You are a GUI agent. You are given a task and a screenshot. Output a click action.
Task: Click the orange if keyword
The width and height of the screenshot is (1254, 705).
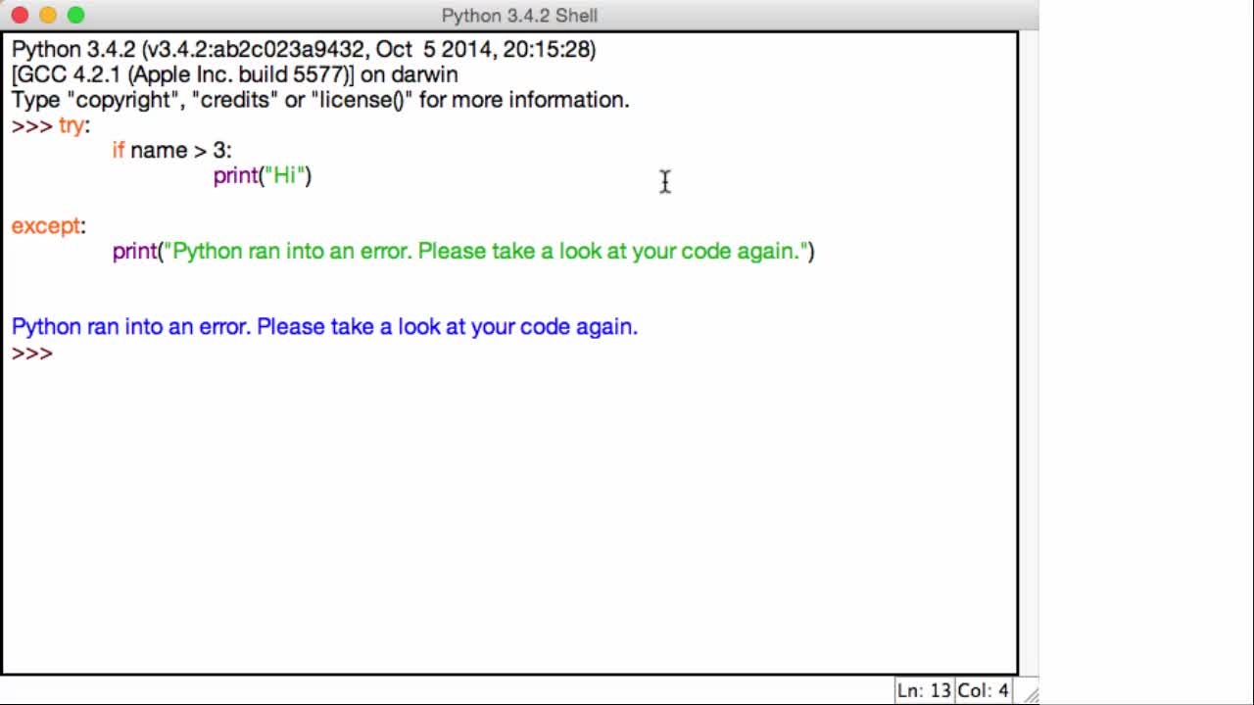coord(118,150)
